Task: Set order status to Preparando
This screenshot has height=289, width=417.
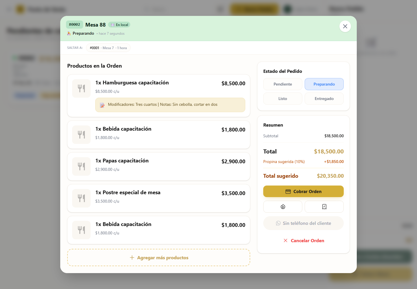Action: click(324, 84)
